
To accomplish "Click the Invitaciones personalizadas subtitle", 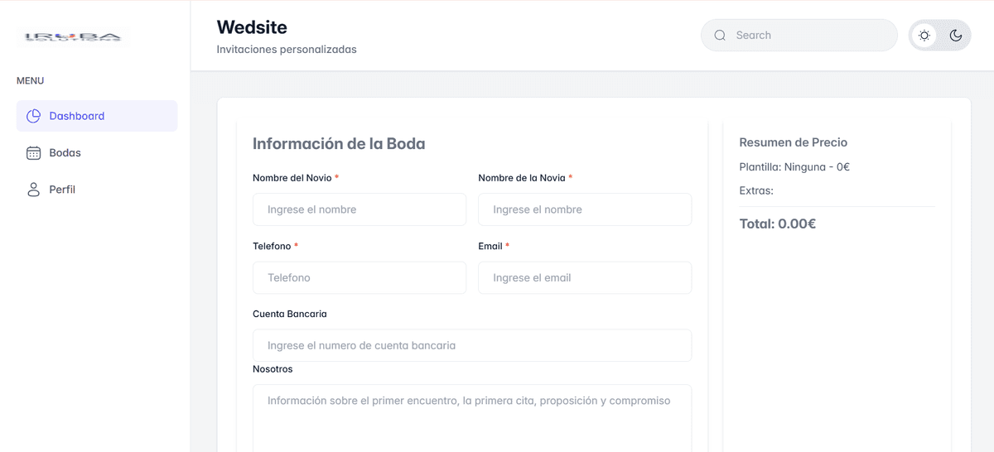I will tap(287, 50).
